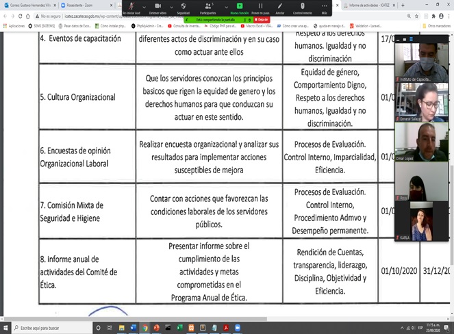Open Código PHP para el... bookmark
Image resolution: width=454 pixels, height=334 pixels.
tap(220, 26)
